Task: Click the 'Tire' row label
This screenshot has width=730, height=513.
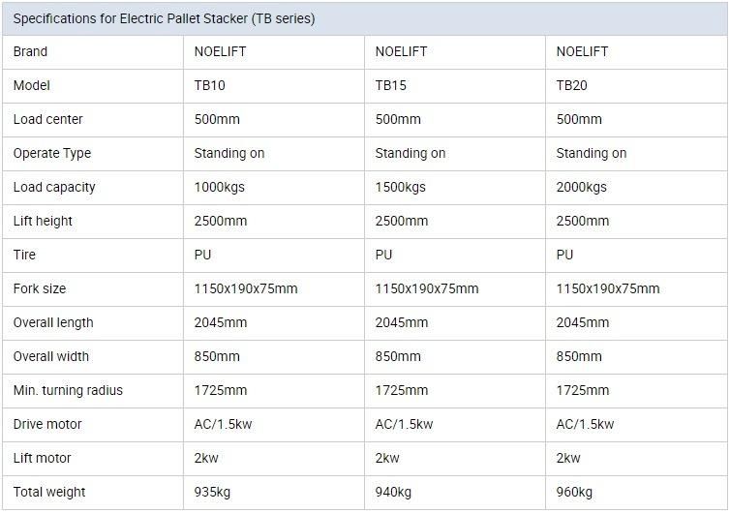Action: click(24, 256)
